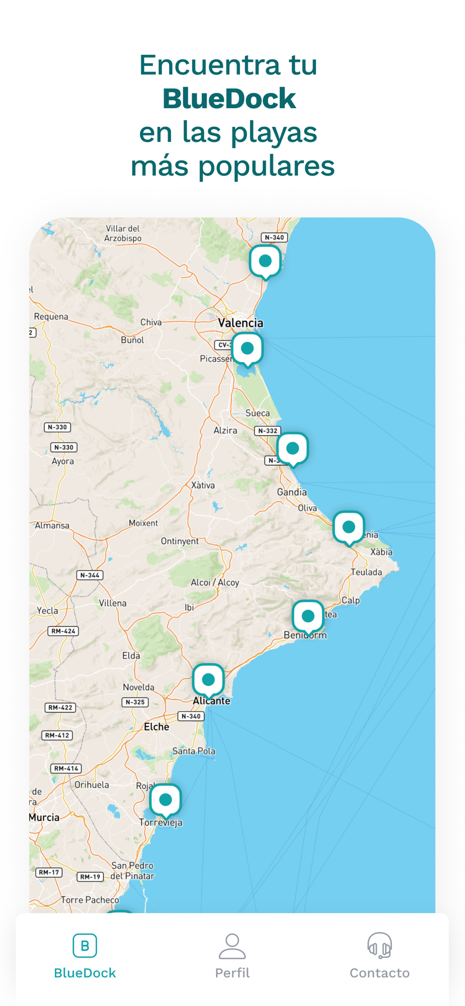Click the RM-414 road shield
The width and height of the screenshot is (465, 1006).
tap(66, 769)
